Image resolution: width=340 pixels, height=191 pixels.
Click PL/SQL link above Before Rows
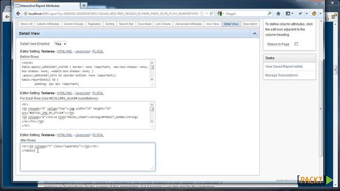[98, 51]
